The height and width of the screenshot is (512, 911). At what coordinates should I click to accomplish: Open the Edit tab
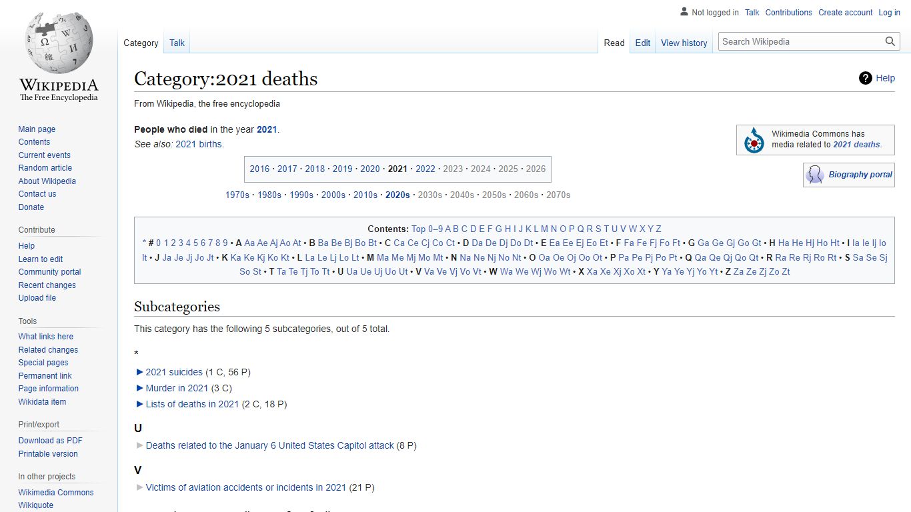click(643, 43)
